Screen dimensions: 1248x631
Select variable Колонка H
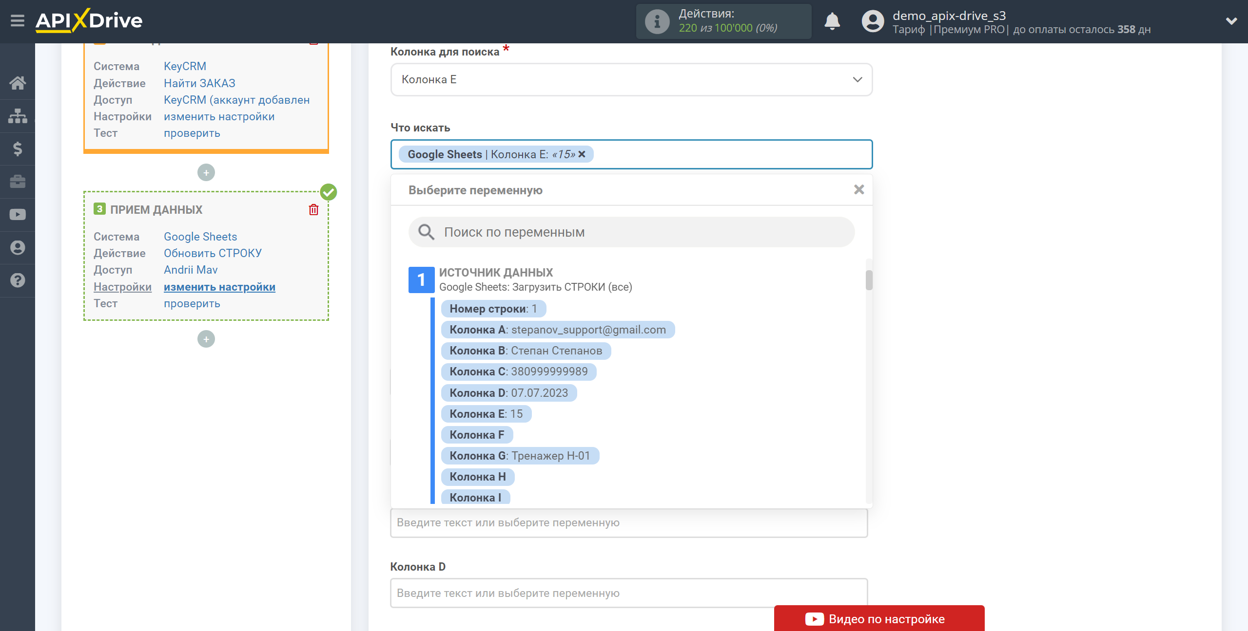[478, 477]
